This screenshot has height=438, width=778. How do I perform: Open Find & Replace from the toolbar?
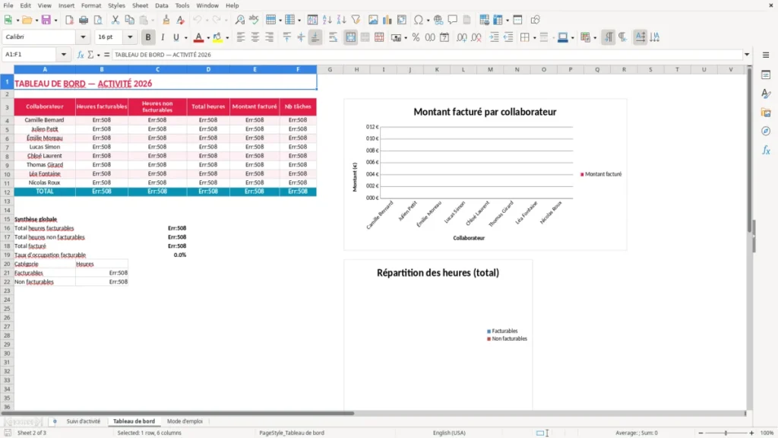coord(239,20)
